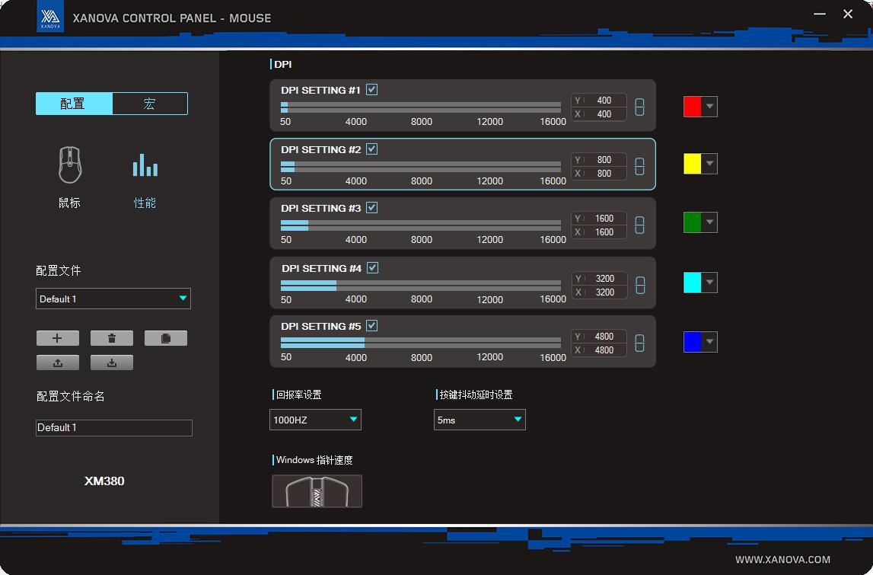The image size is (873, 575).
Task: Open the Default 1 profile dropdown
Action: 113,299
